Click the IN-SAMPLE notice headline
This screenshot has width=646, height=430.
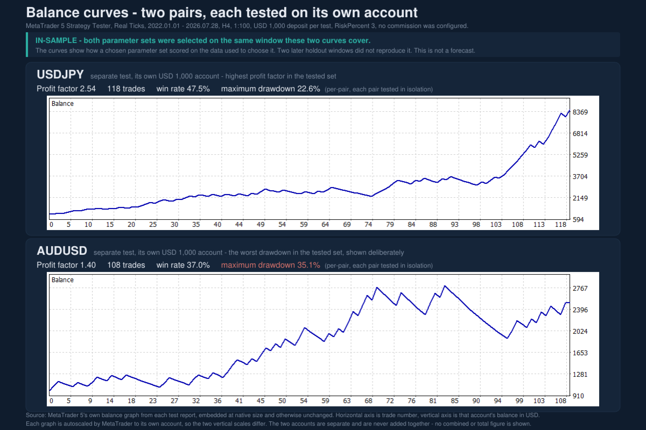coord(203,41)
